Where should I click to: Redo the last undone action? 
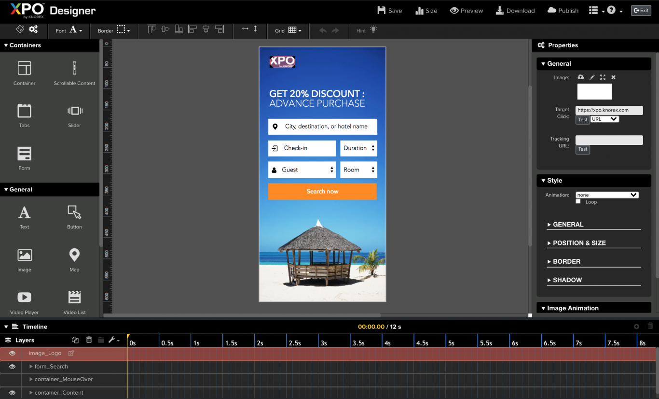click(x=335, y=30)
